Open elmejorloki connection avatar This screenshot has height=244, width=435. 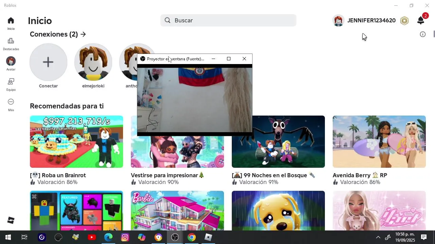pyautogui.click(x=93, y=62)
